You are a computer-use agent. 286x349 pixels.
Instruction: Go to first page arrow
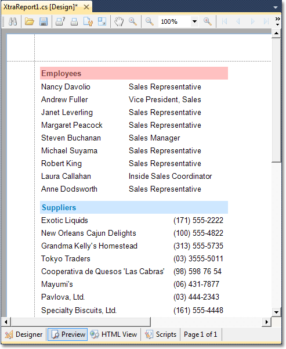pos(225,21)
